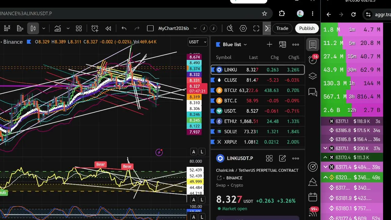The height and width of the screenshot is (220, 391).
Task: Enter fullscreen mode on the chart
Action: (256, 28)
